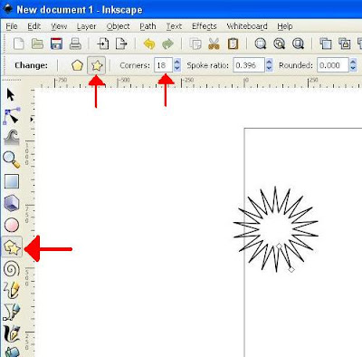The height and width of the screenshot is (357, 362).
Task: Select the Node edit tool
Action: [x=12, y=116]
